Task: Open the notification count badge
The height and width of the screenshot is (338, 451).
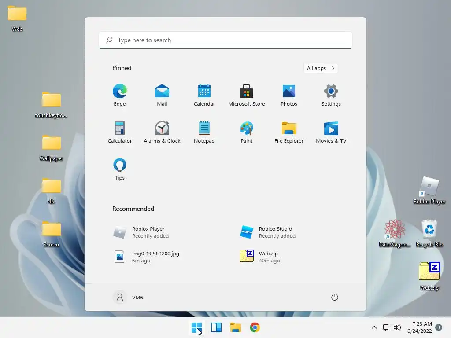Action: (x=439, y=327)
